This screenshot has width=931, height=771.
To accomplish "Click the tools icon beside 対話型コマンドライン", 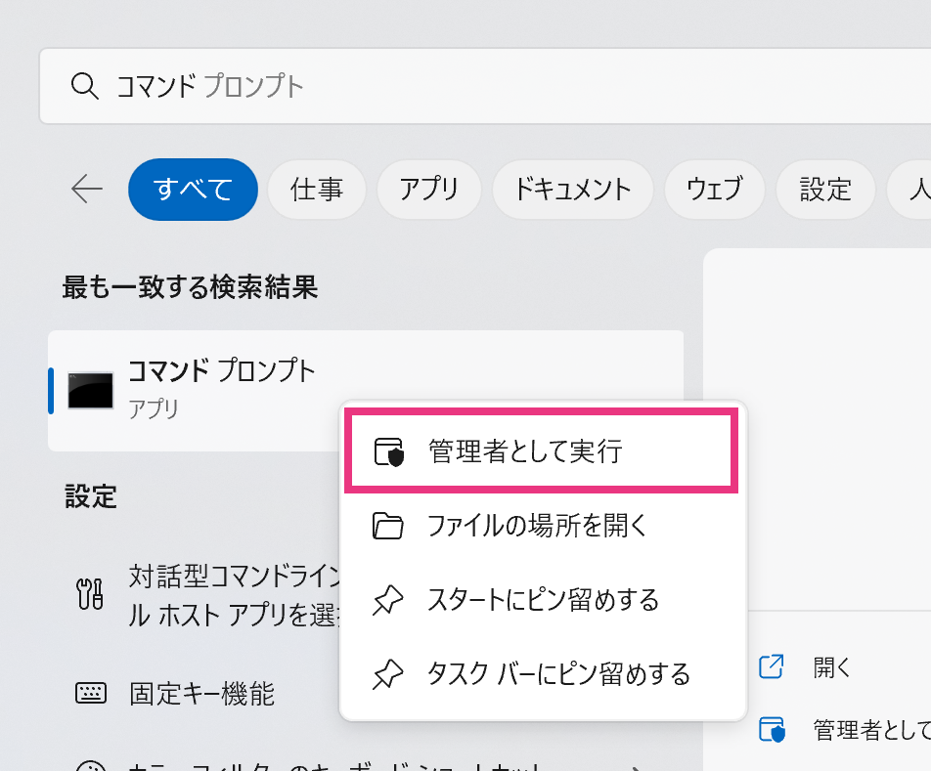I will 90,594.
